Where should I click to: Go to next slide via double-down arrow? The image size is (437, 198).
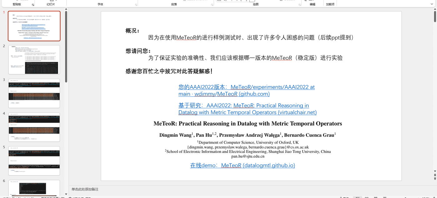[x=435, y=179]
